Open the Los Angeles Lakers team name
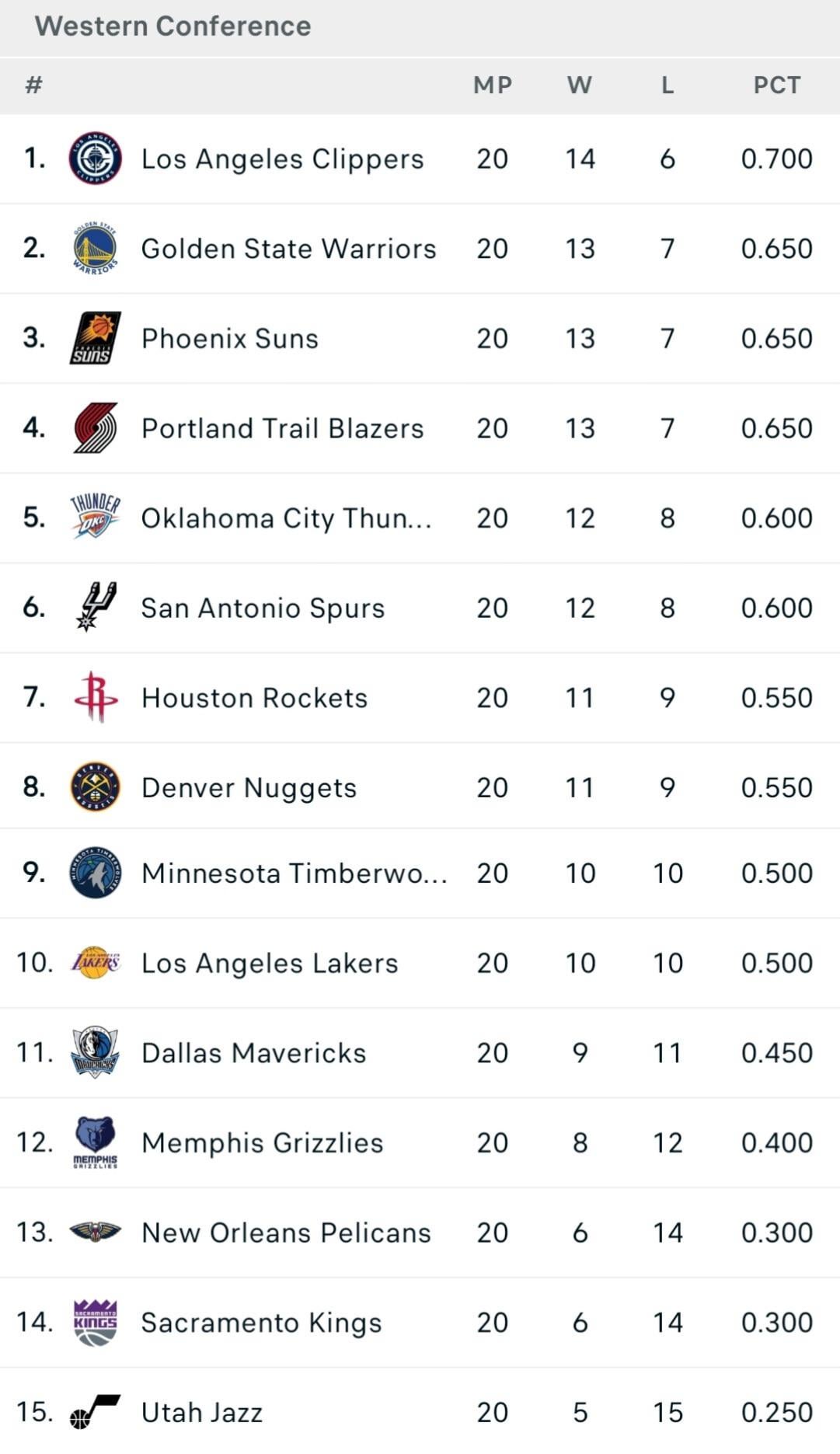This screenshot has height=1454, width=840. [x=269, y=963]
